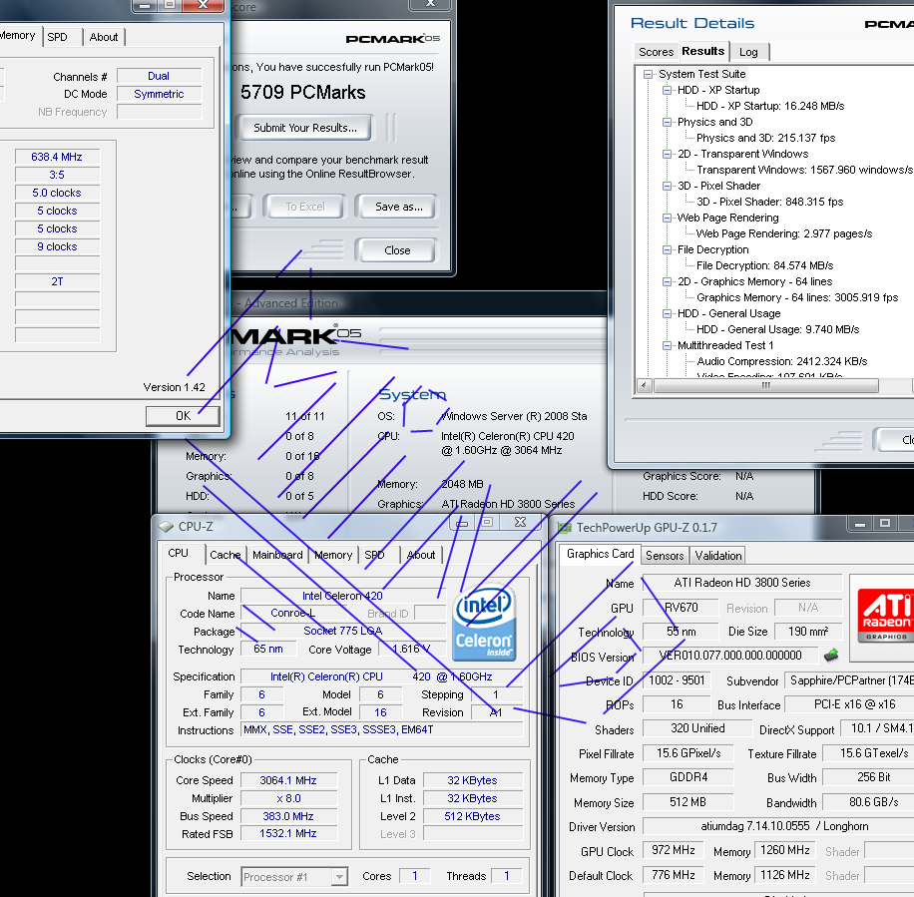Screen dimensions: 914x897
Task: Click the Core Voltage 1.616 V value
Action: click(x=411, y=650)
